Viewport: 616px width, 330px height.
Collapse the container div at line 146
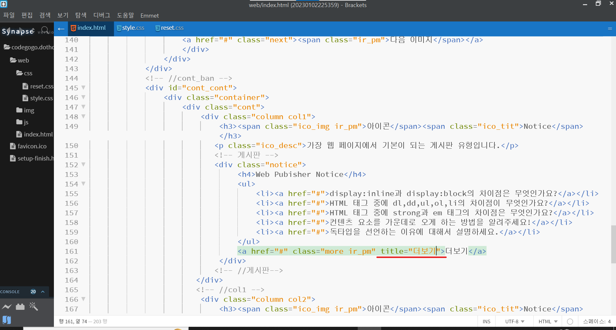click(83, 97)
